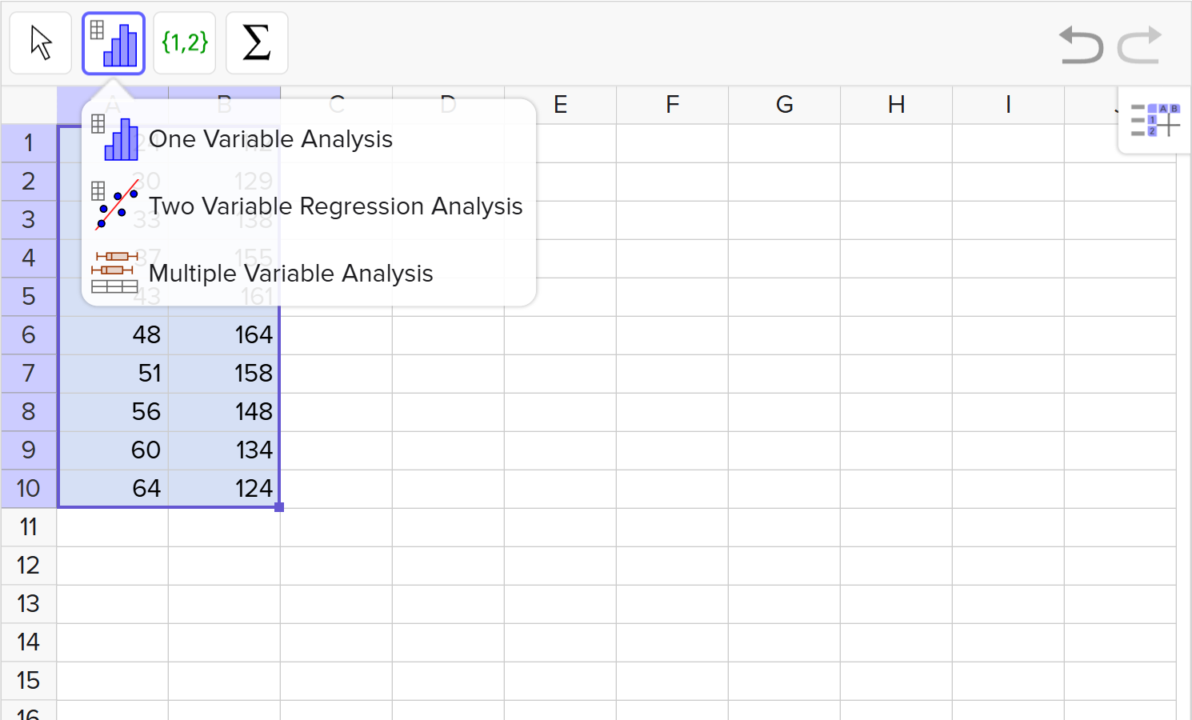Select column F header
1192x720 pixels.
(673, 105)
